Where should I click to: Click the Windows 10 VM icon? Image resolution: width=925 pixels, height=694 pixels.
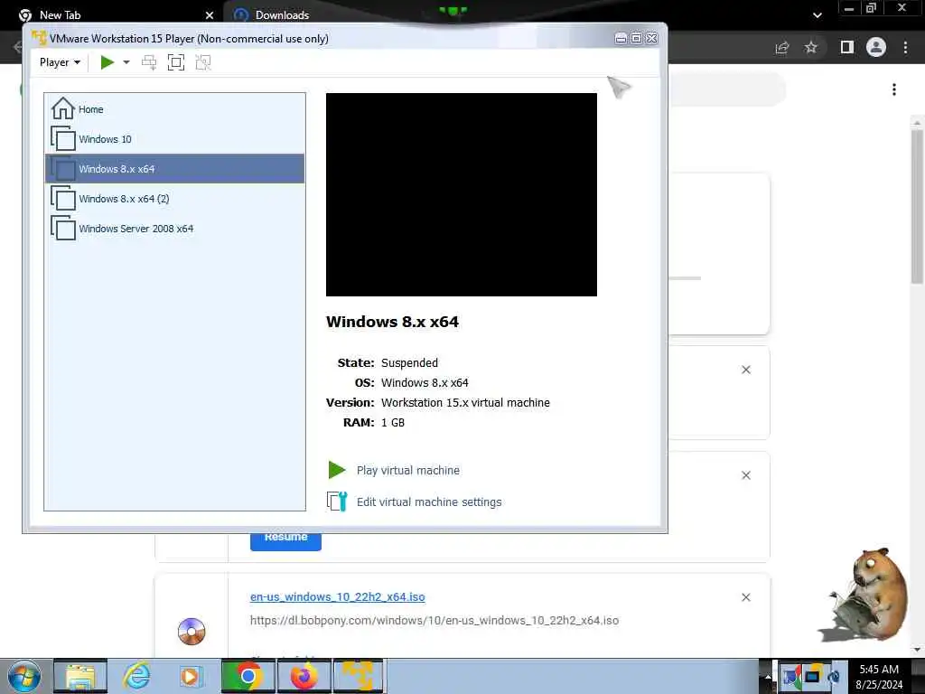click(63, 138)
